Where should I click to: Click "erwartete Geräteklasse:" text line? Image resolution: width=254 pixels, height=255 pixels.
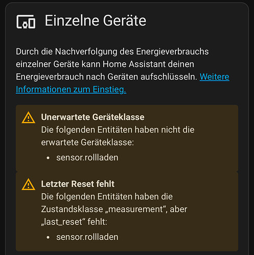pos(87,142)
